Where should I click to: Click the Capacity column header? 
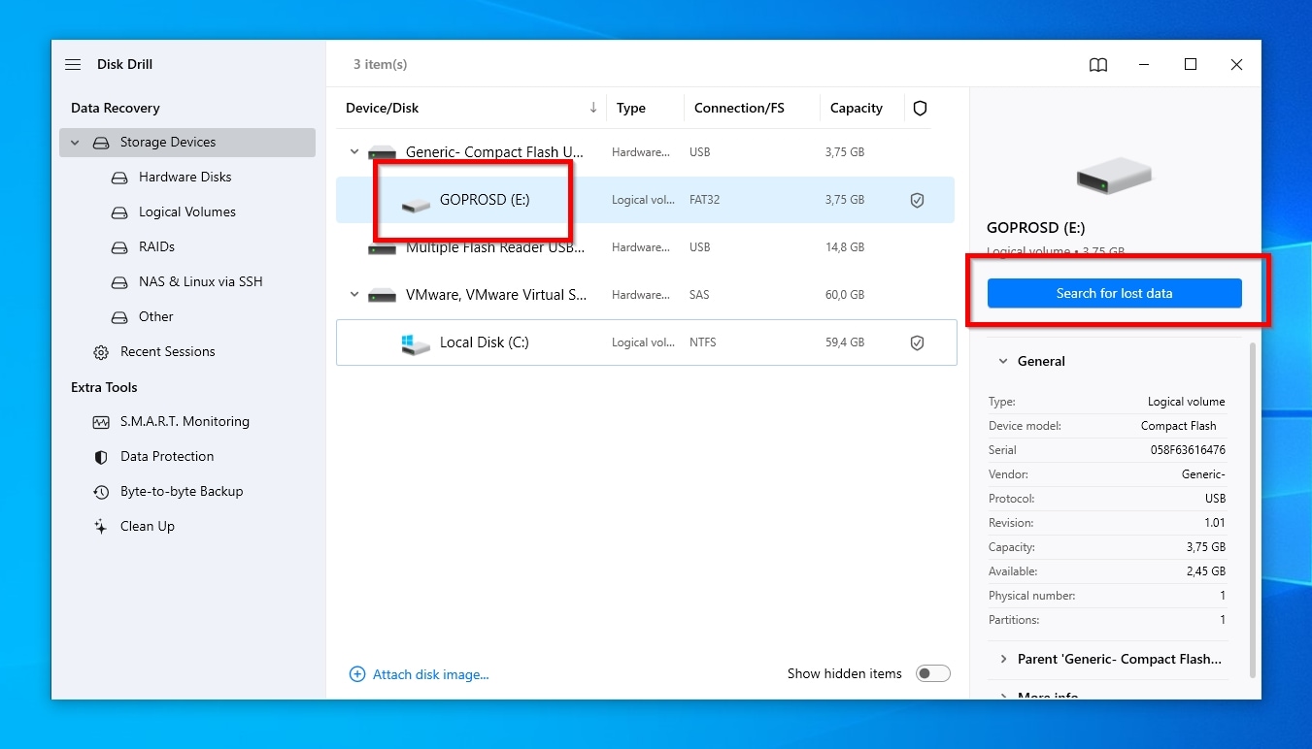pos(857,108)
